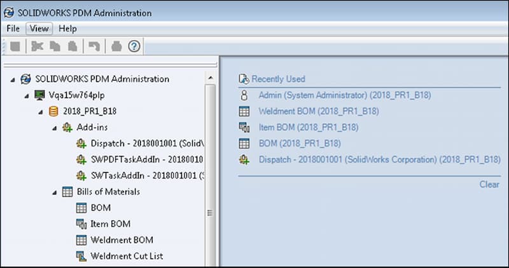Image resolution: width=509 pixels, height=268 pixels.
Task: Click the Weldment Cut List tree icon
Action: pyautogui.click(x=81, y=256)
